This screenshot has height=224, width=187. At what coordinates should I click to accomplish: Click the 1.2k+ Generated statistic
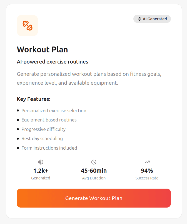pyautogui.click(x=41, y=171)
